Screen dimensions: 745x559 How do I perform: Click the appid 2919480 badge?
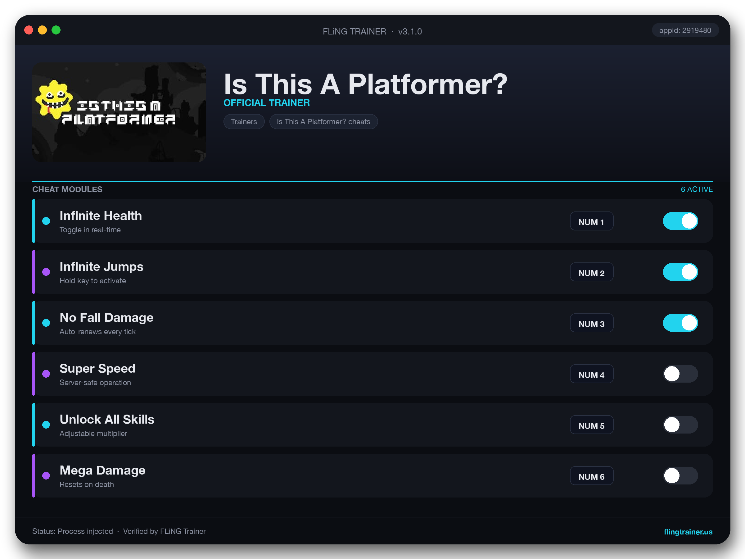(x=685, y=30)
